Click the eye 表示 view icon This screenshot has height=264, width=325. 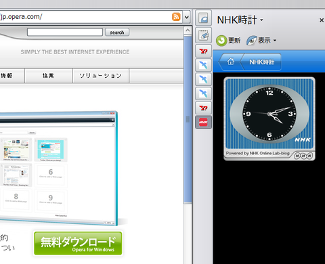click(x=251, y=41)
